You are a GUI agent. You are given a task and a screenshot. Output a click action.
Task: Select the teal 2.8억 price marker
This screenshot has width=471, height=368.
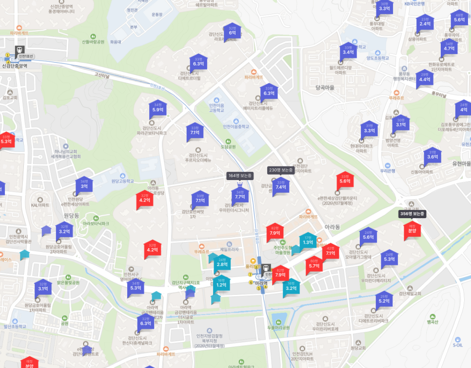(222, 264)
